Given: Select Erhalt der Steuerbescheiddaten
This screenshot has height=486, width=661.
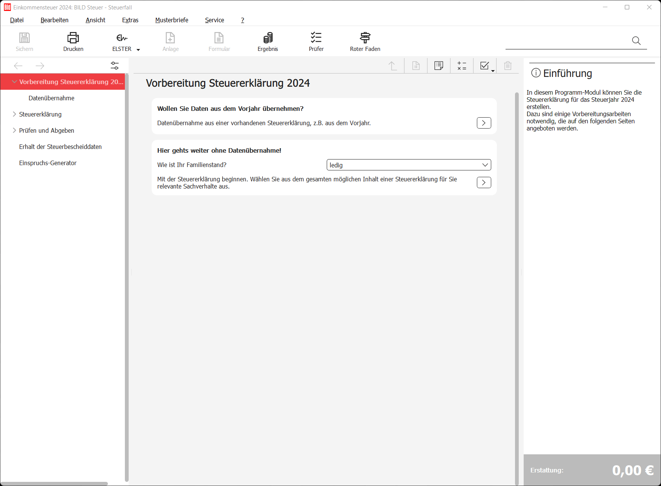Looking at the screenshot, I should tap(60, 147).
